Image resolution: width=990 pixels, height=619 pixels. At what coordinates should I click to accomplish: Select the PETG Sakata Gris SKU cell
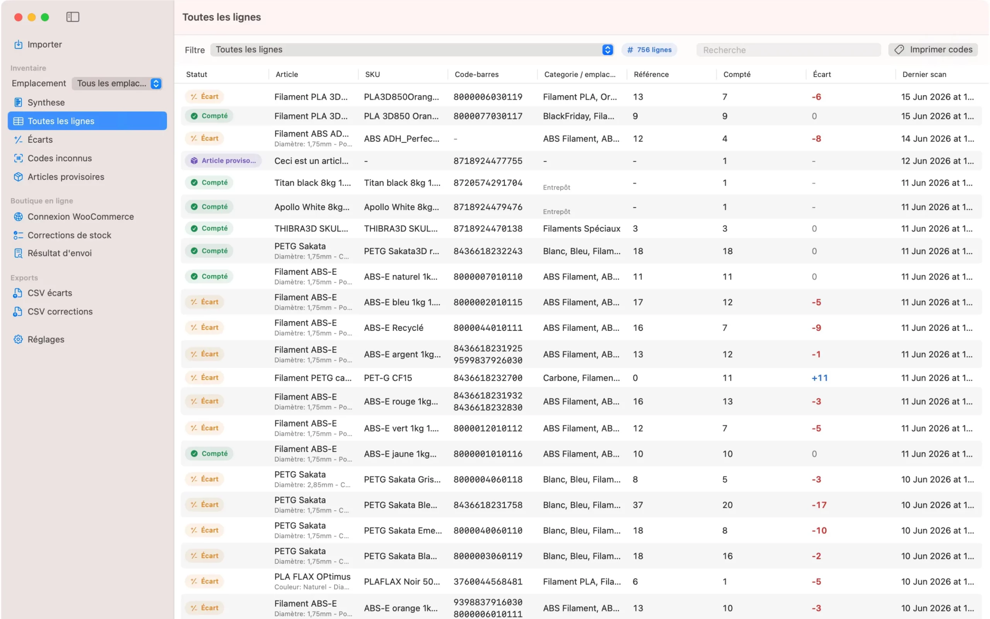[402, 479]
